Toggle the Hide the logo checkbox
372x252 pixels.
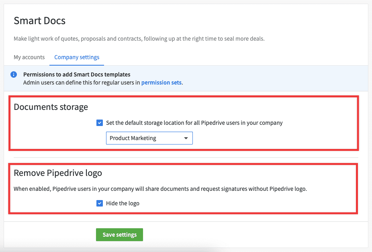100,203
